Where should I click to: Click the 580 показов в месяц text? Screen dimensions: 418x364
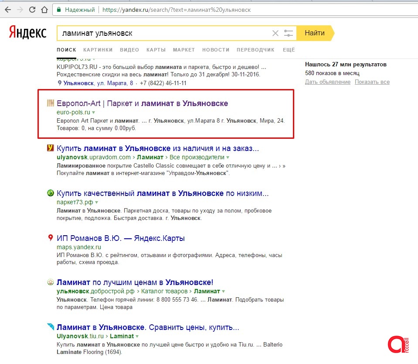coord(332,73)
